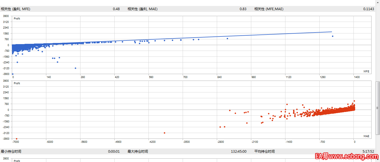Screen dimensions: 380x162
Task: Click the lowest blue point near MFE 250
Action: coord(75,68)
